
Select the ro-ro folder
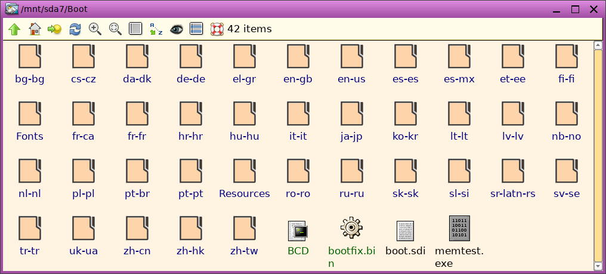298,179
